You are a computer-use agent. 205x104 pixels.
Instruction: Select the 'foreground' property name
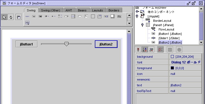[144, 68]
